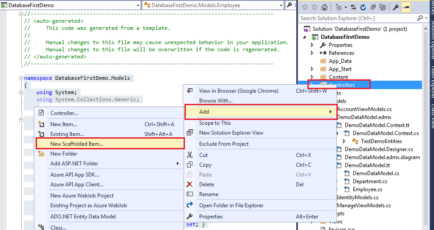Image resolution: width=434 pixels, height=230 pixels.
Task: Open the Add submenu
Action: (260, 112)
